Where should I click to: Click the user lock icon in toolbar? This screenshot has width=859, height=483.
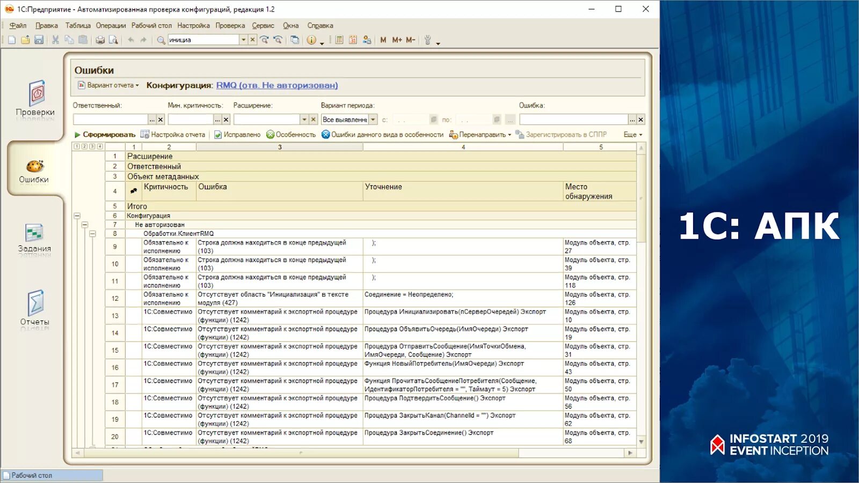click(367, 40)
